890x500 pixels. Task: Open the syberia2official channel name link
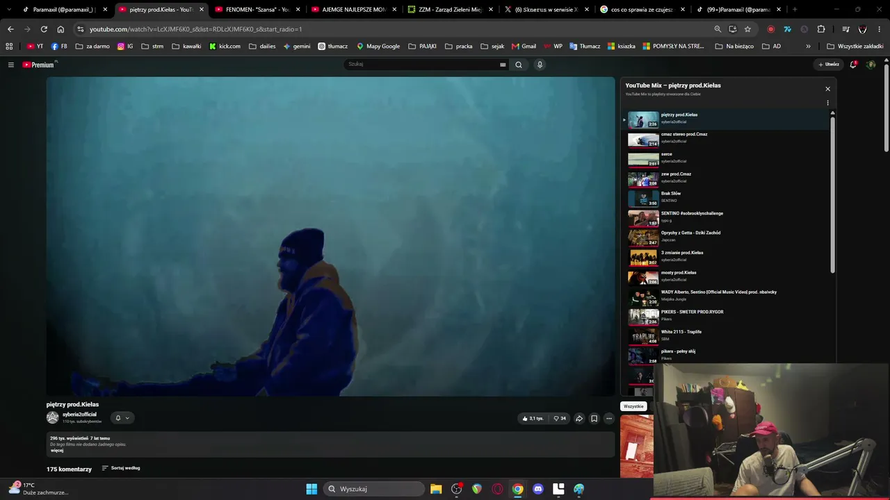tap(79, 415)
